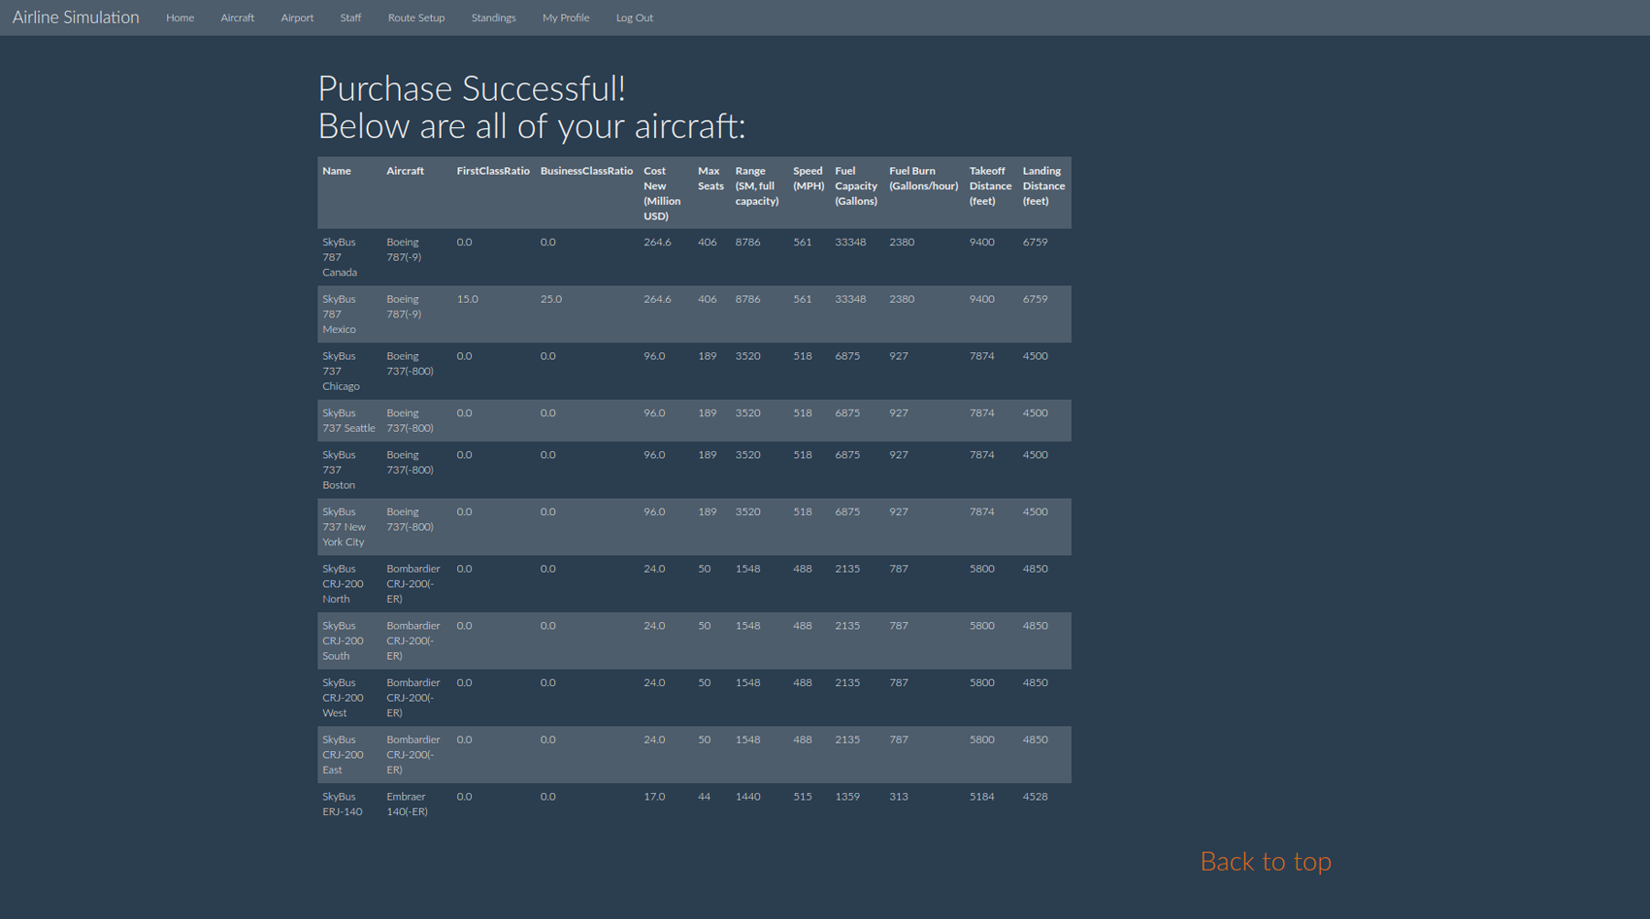Select the SkyBus 787 Canada row name
Image resolution: width=1650 pixels, height=919 pixels.
[x=340, y=257]
